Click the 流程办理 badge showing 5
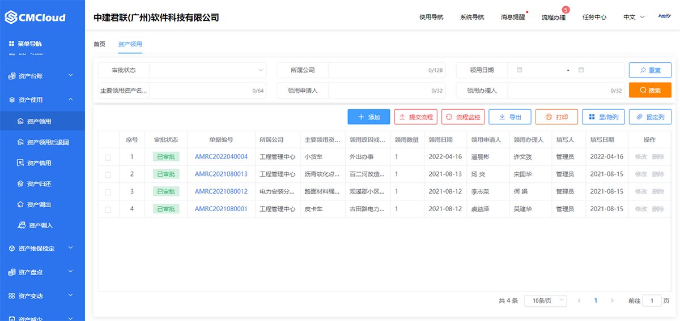The height and width of the screenshot is (321, 680). point(566,10)
